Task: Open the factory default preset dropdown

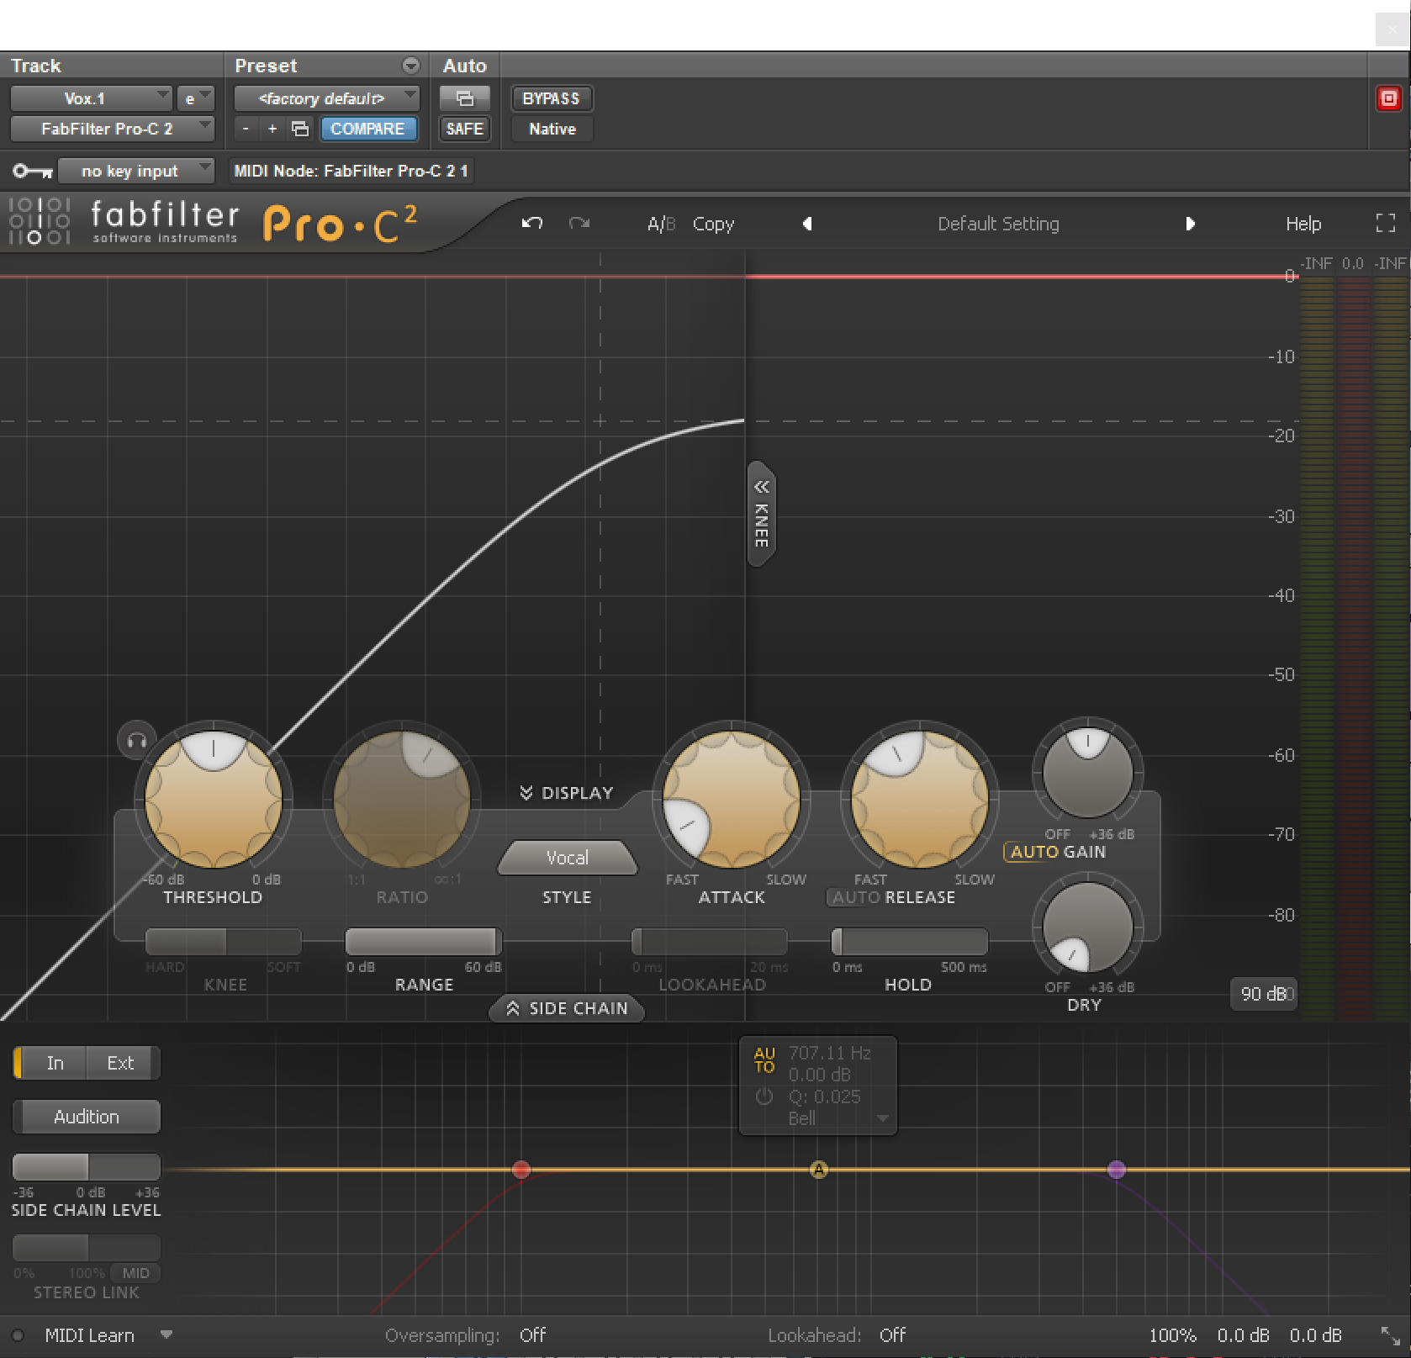Action: [x=326, y=98]
